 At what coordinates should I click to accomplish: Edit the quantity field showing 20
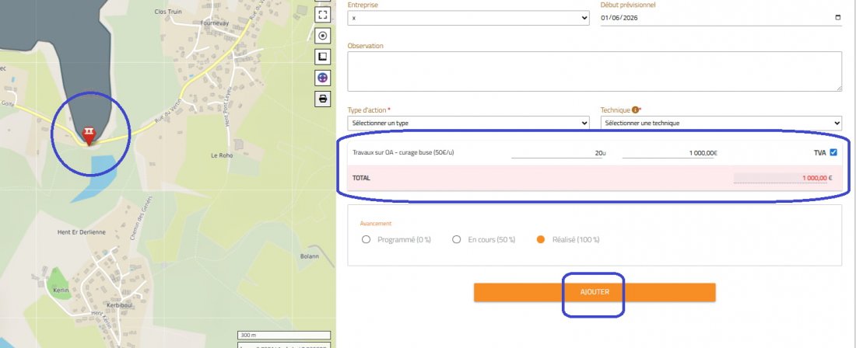point(557,153)
